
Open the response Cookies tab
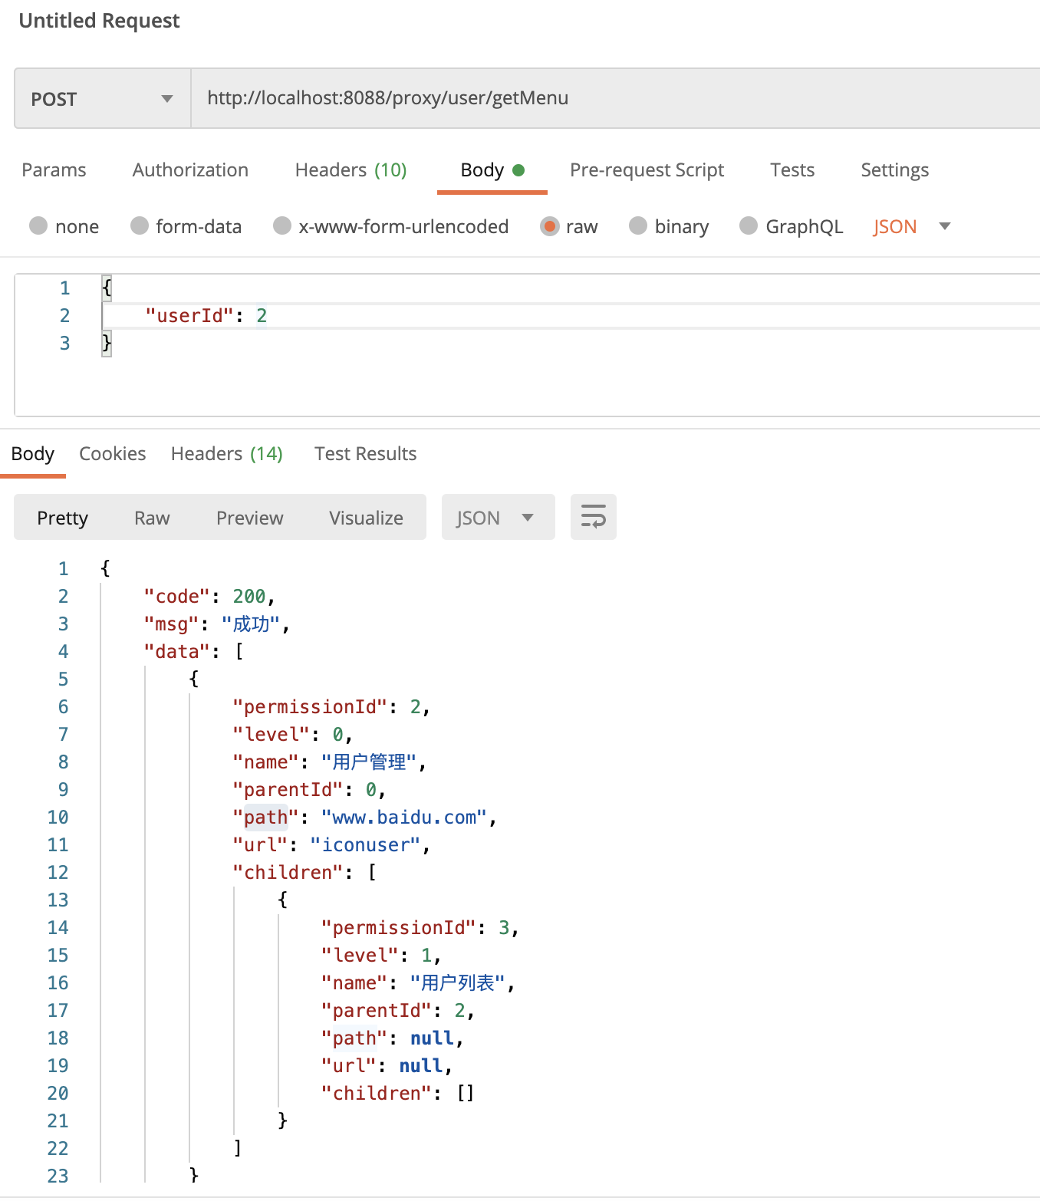pos(112,453)
